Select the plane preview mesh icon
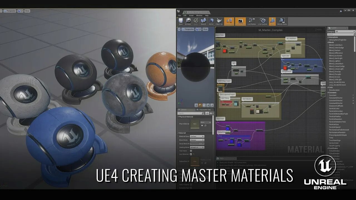This screenshot has height=200, width=356. coord(204,105)
